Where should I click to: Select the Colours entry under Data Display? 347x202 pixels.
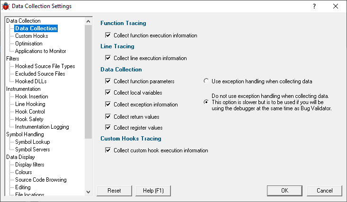click(x=24, y=172)
